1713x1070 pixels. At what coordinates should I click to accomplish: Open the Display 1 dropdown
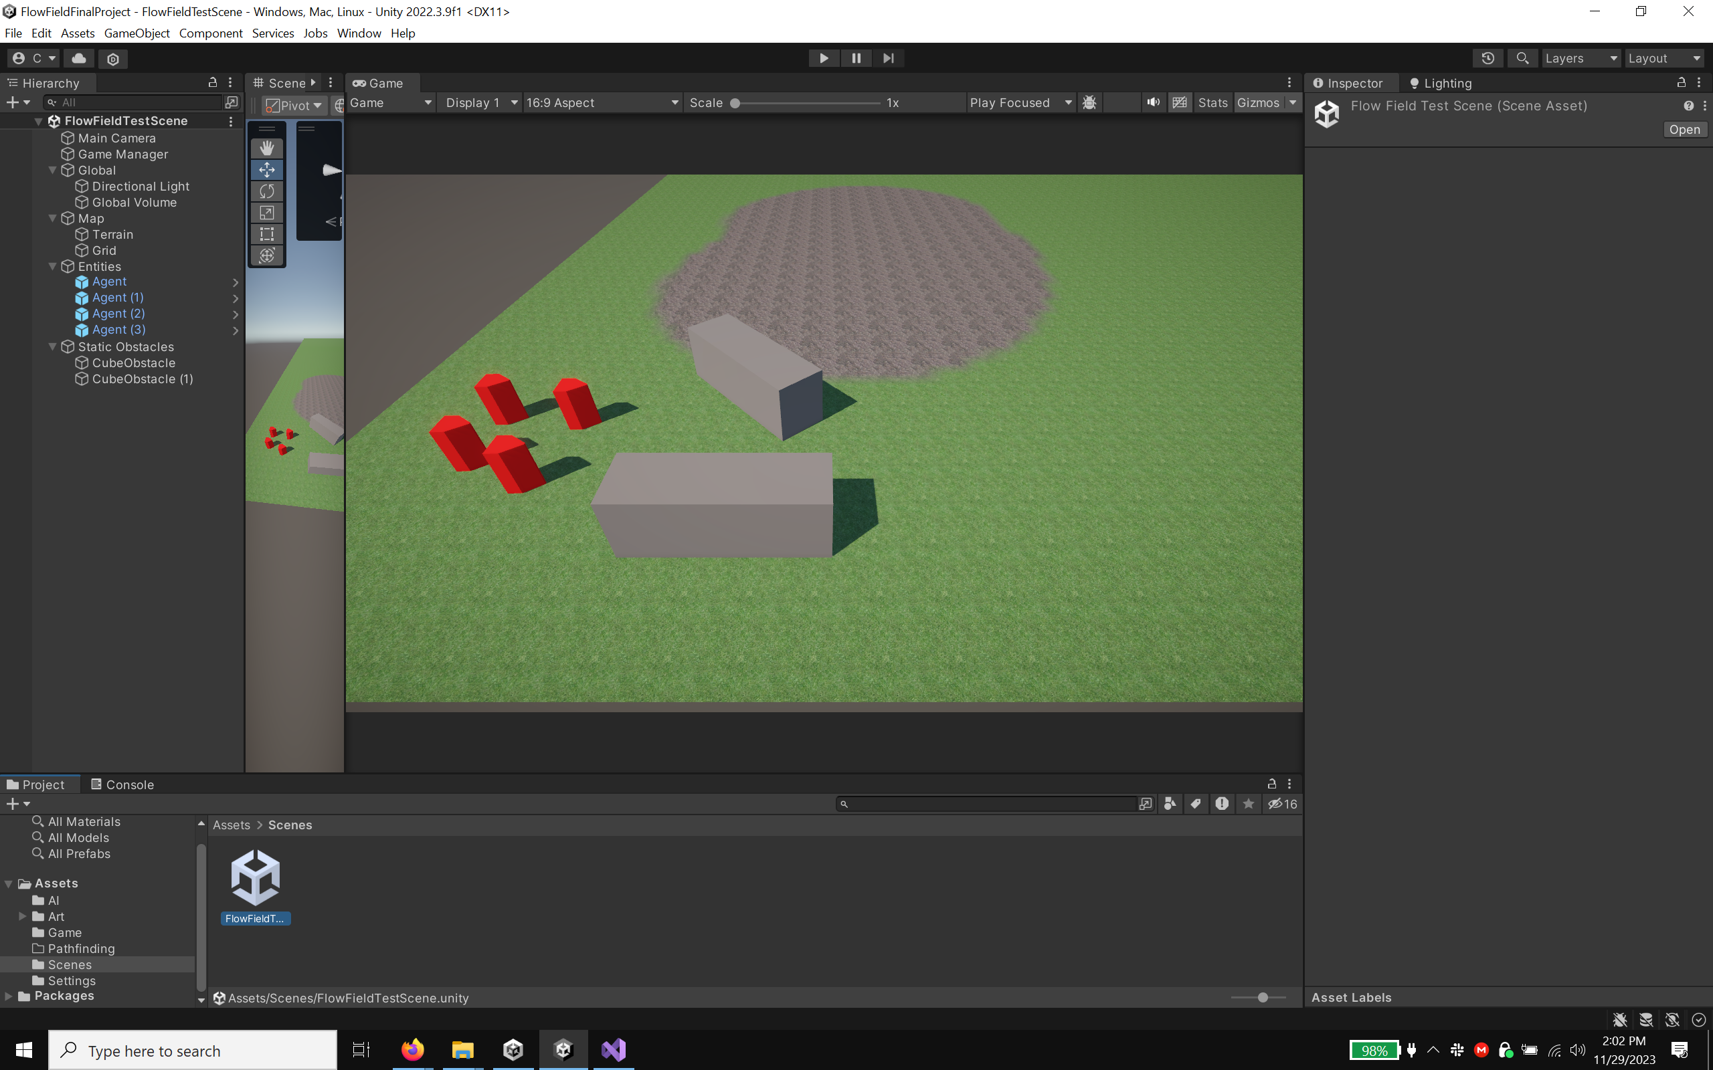tap(481, 102)
